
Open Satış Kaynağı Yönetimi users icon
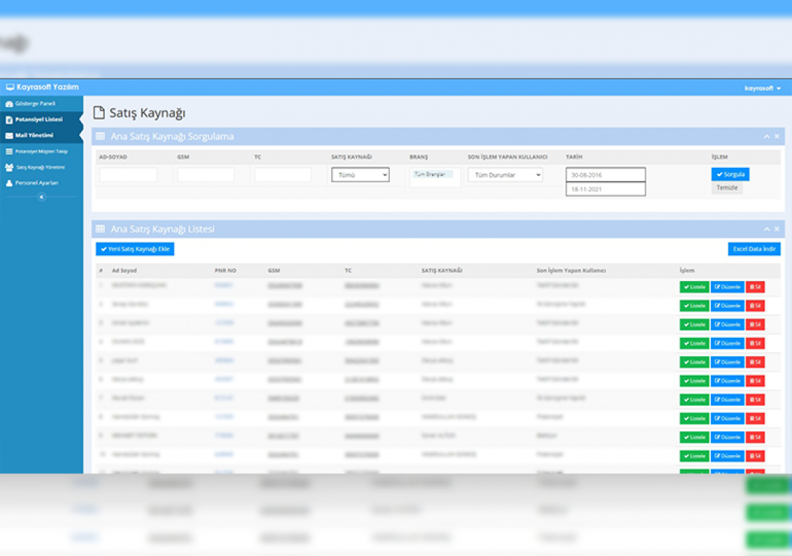(x=9, y=167)
